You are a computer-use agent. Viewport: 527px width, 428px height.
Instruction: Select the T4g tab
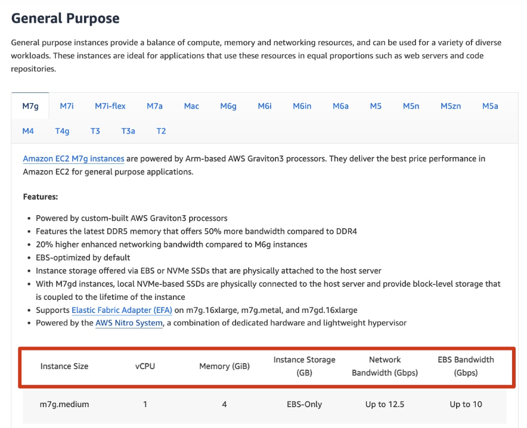pyautogui.click(x=62, y=131)
